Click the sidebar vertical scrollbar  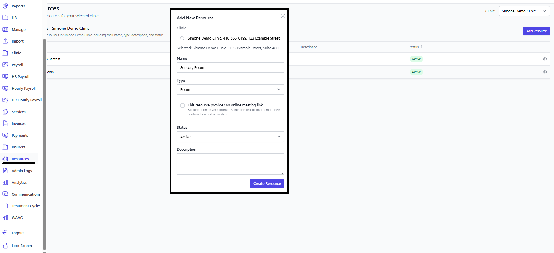click(44, 144)
